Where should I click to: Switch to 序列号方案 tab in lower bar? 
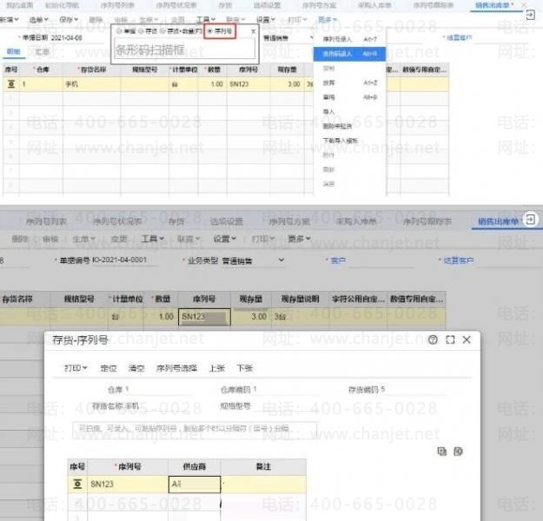[x=289, y=221]
